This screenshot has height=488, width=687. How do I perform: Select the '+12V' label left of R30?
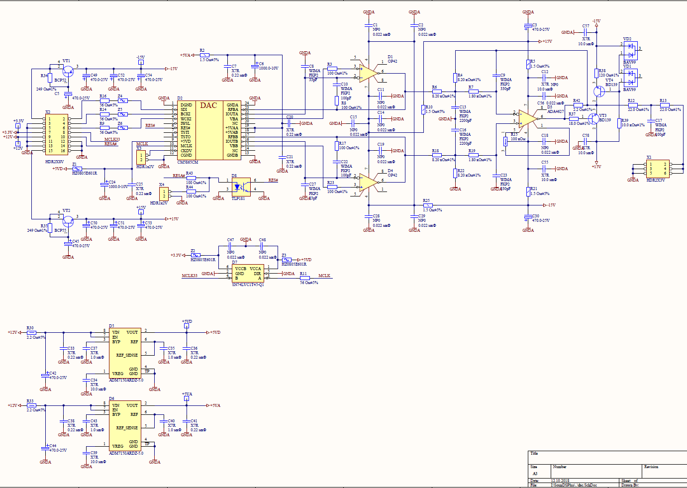tap(12, 332)
